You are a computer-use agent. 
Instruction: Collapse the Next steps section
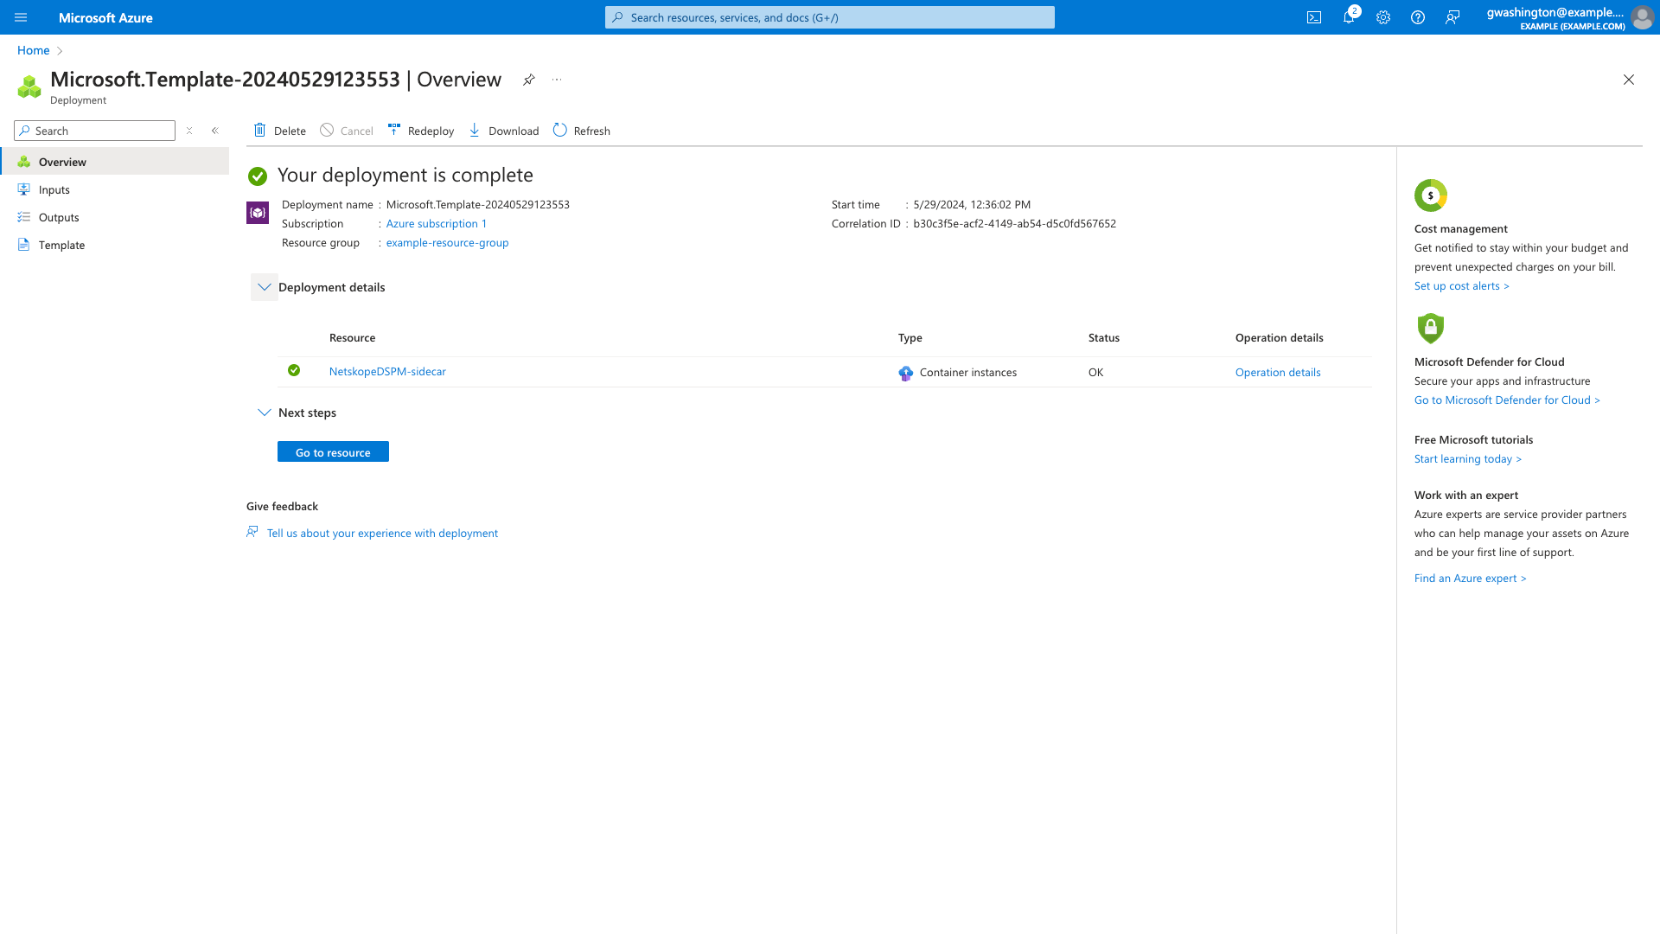265,413
